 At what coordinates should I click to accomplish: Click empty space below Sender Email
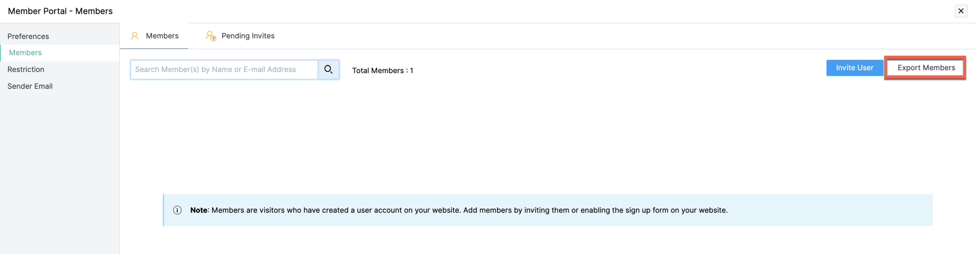[58, 174]
